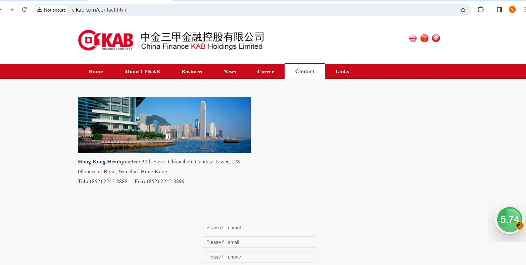Click 'Gloucester Road, Wanchai, Hong Kong' text
Image resolution: width=526 pixels, height=265 pixels.
[122, 172]
